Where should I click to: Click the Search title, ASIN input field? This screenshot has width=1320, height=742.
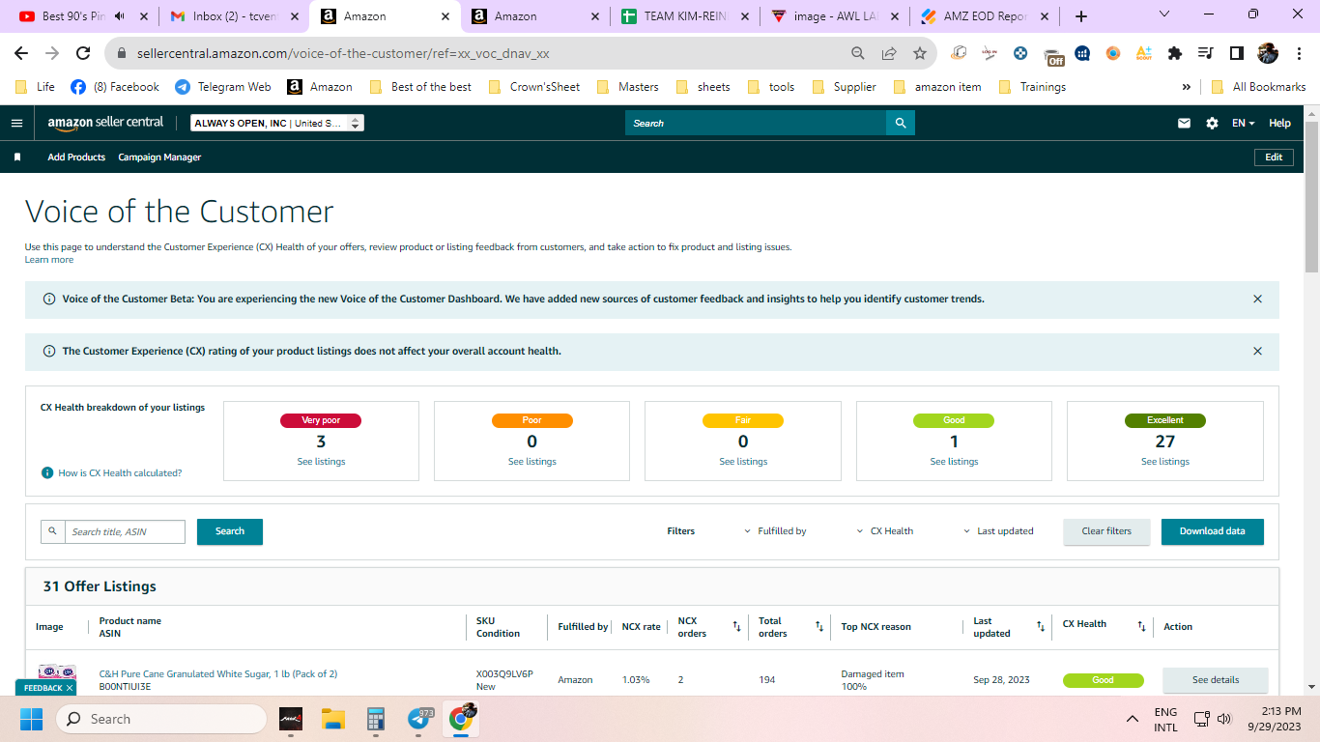pyautogui.click(x=125, y=531)
